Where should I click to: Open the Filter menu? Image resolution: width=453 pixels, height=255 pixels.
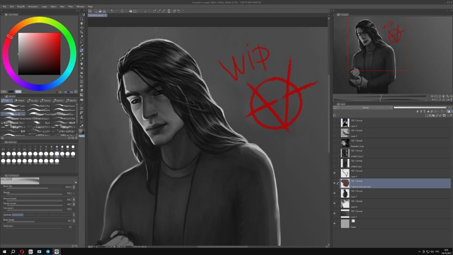pyautogui.click(x=71, y=6)
